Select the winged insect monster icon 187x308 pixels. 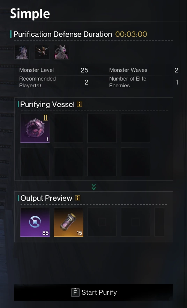click(x=42, y=52)
